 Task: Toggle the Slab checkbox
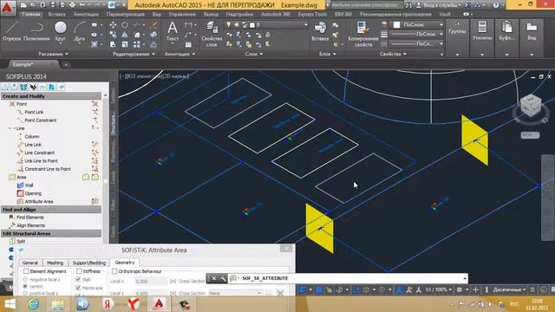click(78, 279)
